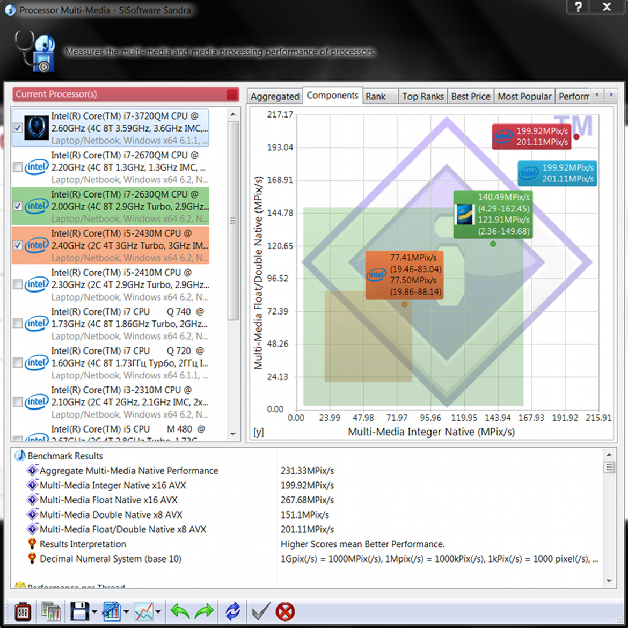
Task: Click the Intel logo beside i7-2670QM
Action: point(36,166)
